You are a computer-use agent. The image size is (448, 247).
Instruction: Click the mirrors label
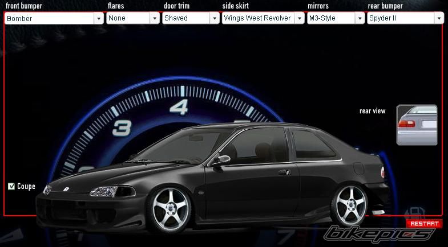[318, 6]
